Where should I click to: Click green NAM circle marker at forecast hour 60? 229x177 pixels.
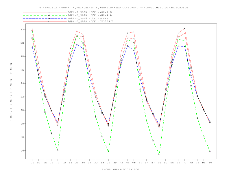[159, 154]
